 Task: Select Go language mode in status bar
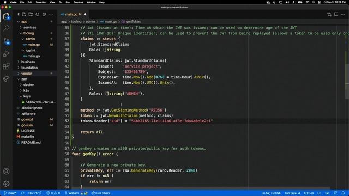[x=327, y=193]
